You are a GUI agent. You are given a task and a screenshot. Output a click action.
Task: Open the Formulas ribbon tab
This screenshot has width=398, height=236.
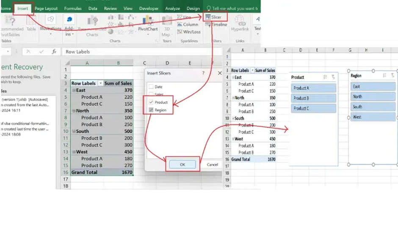click(73, 8)
